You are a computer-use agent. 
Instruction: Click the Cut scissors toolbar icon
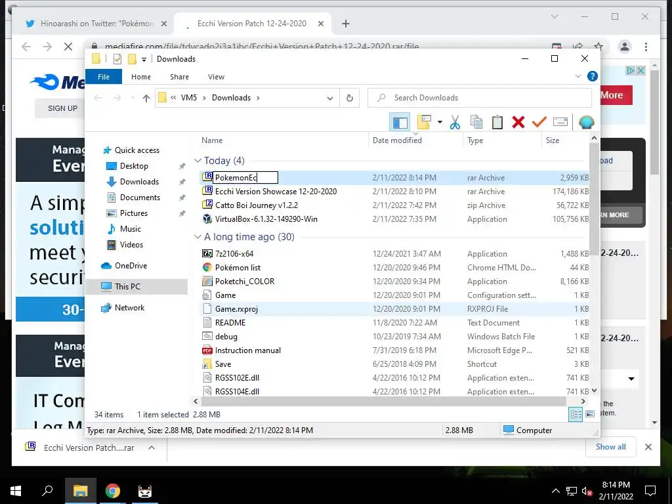click(455, 122)
